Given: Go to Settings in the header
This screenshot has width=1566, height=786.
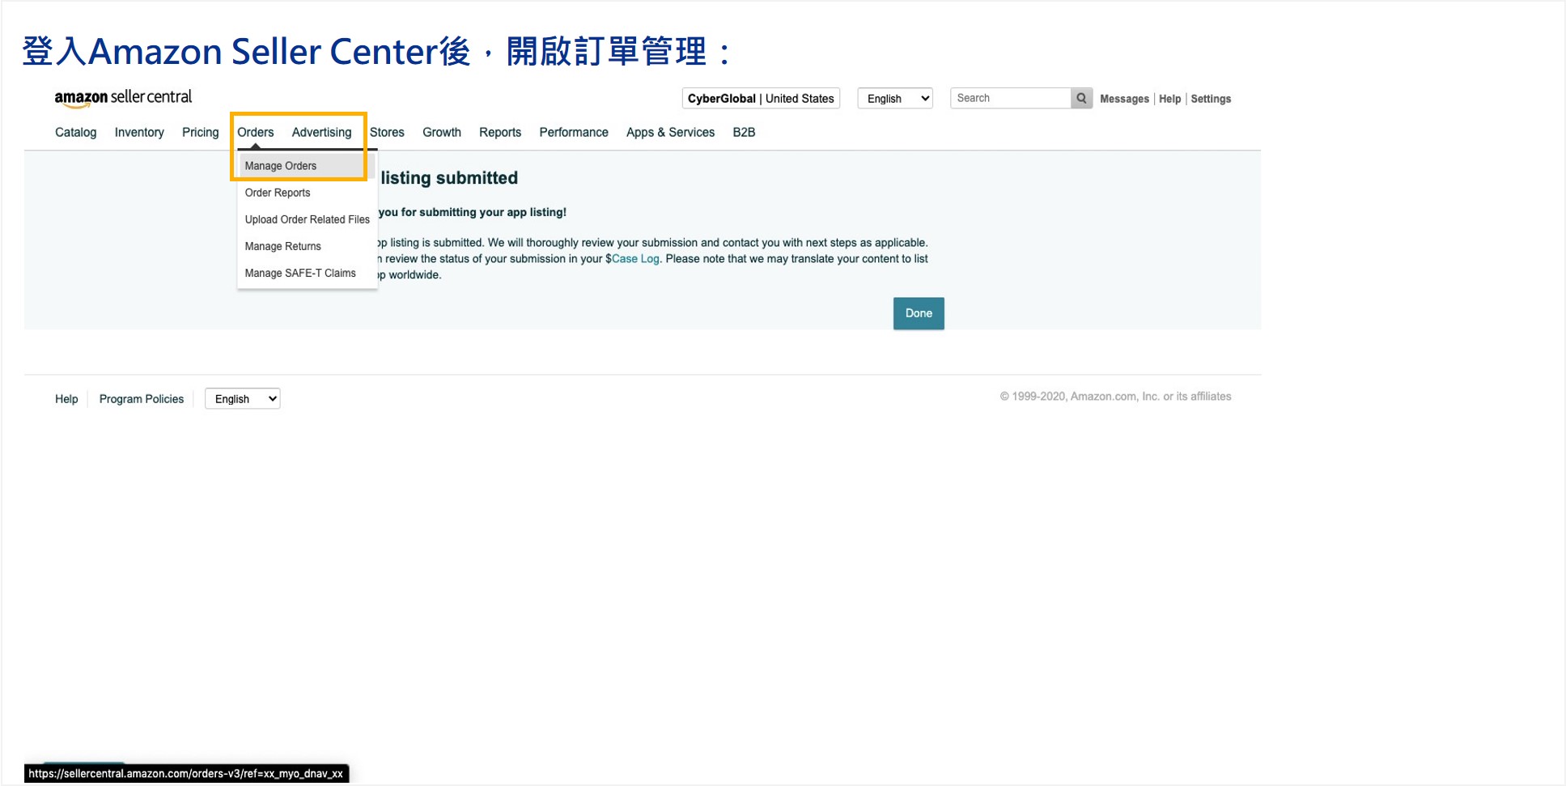Looking at the screenshot, I should pyautogui.click(x=1210, y=99).
